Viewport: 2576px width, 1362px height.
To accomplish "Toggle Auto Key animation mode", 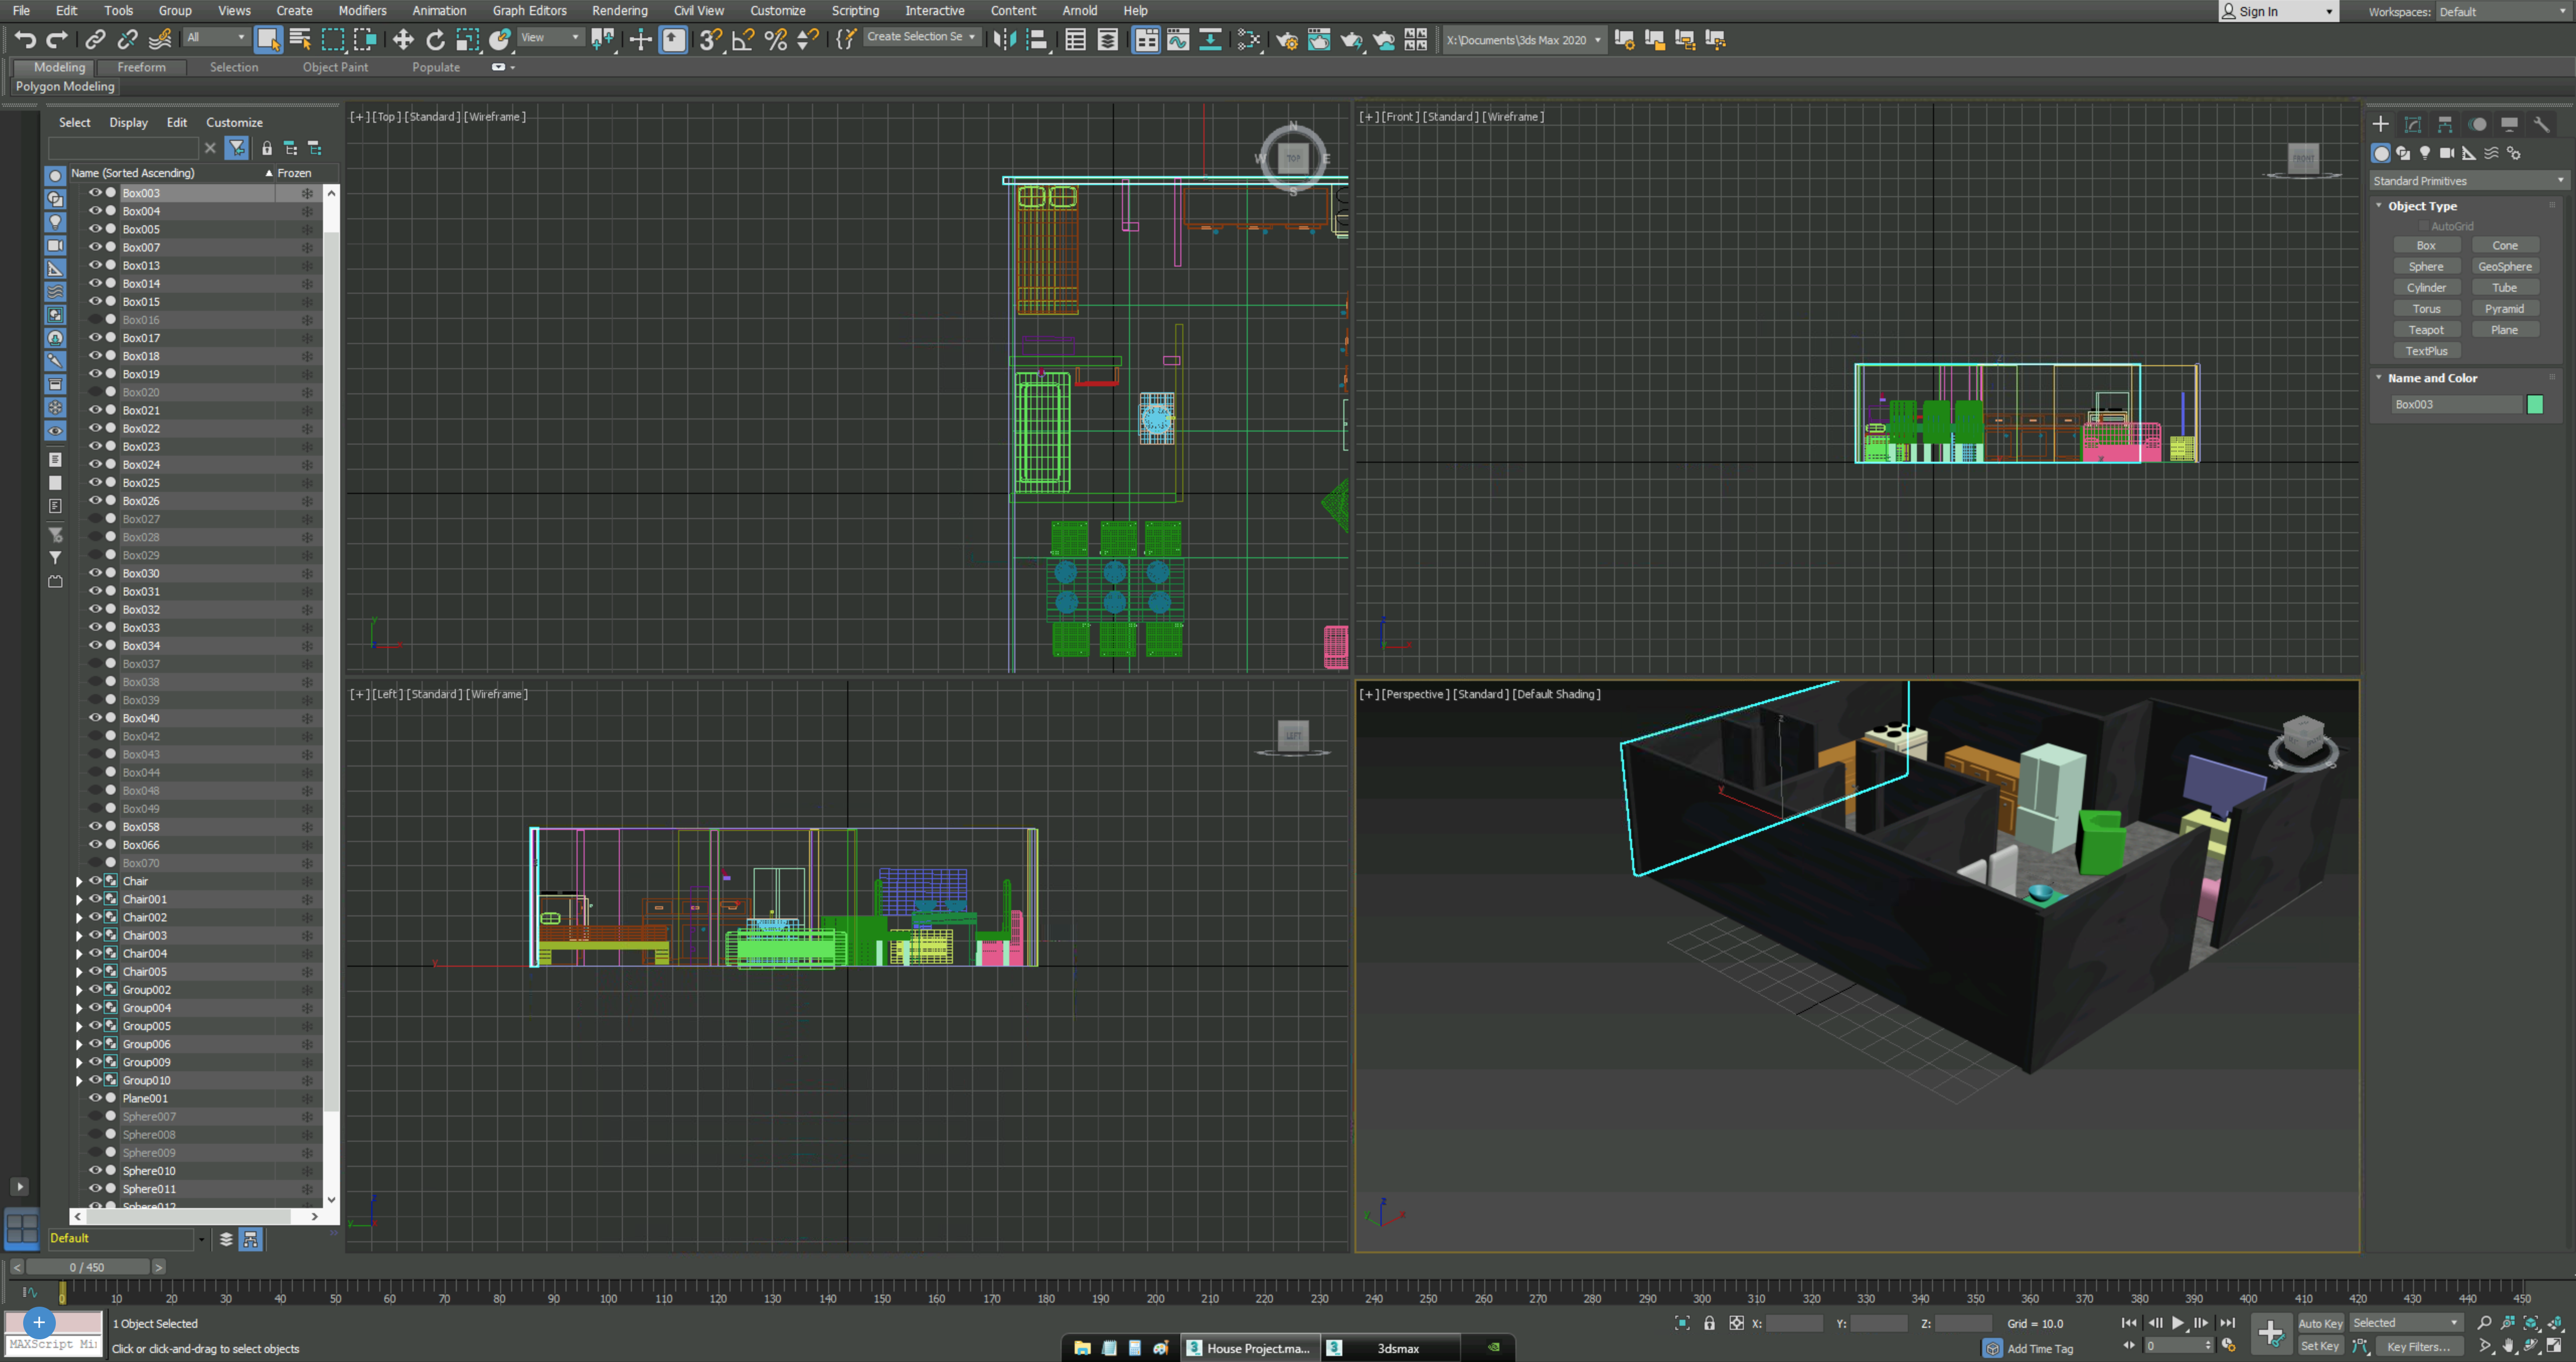I will 2320,1323.
